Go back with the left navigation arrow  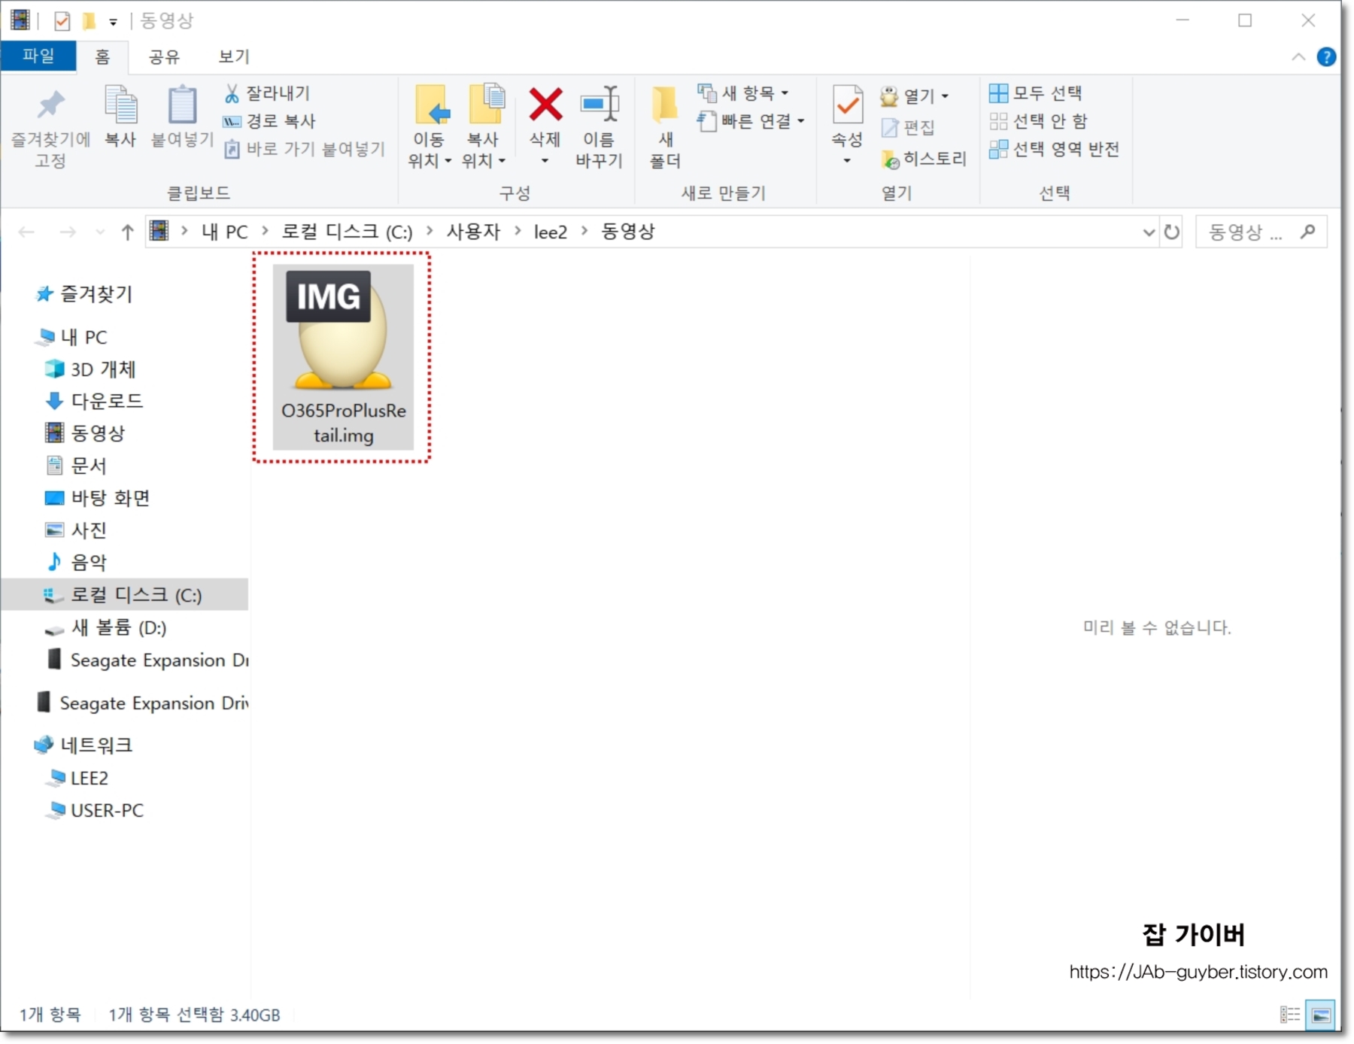pos(26,232)
